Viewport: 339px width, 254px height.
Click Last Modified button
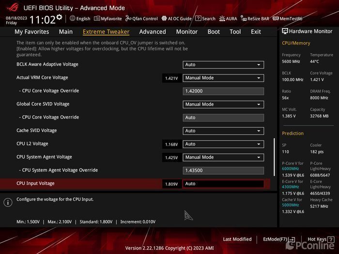[x=237, y=239]
